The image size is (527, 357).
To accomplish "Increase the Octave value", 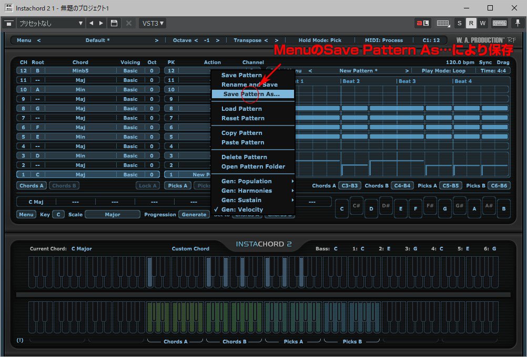I will pos(218,40).
